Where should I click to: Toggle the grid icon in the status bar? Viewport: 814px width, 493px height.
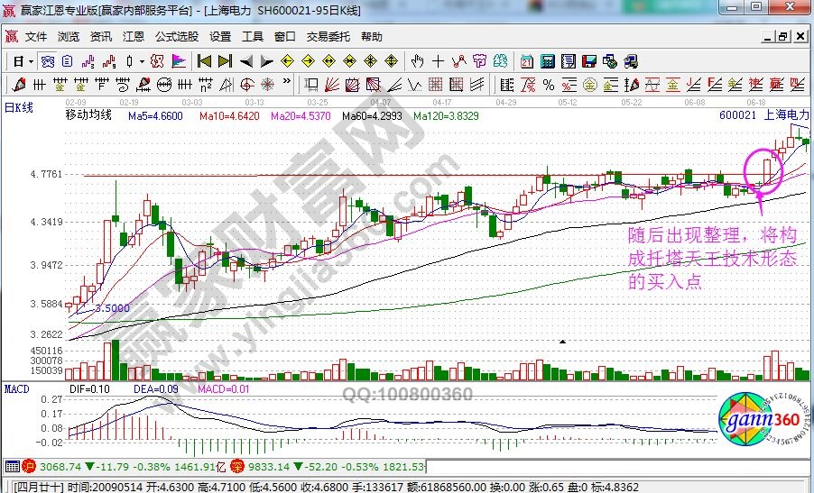pyautogui.click(x=12, y=467)
